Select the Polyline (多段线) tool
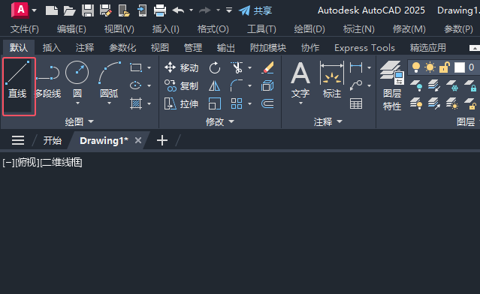Image resolution: width=480 pixels, height=294 pixels. click(48, 80)
